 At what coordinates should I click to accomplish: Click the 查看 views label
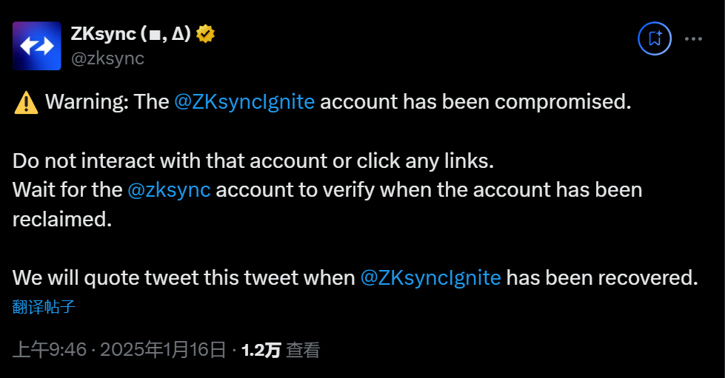[x=303, y=350]
